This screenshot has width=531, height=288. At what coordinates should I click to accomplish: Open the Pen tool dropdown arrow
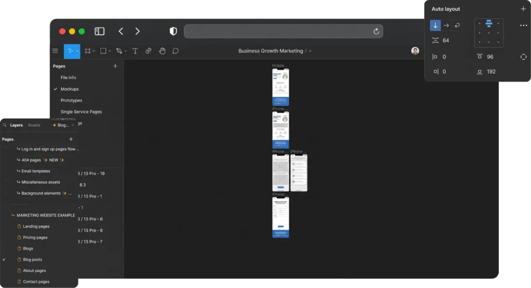pos(125,51)
